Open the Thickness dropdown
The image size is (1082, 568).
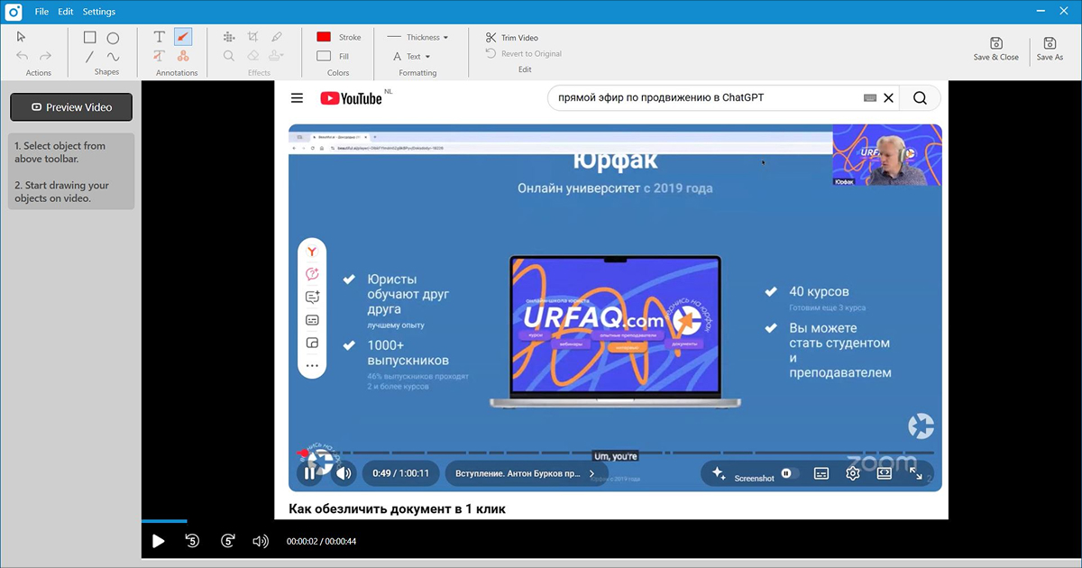417,37
